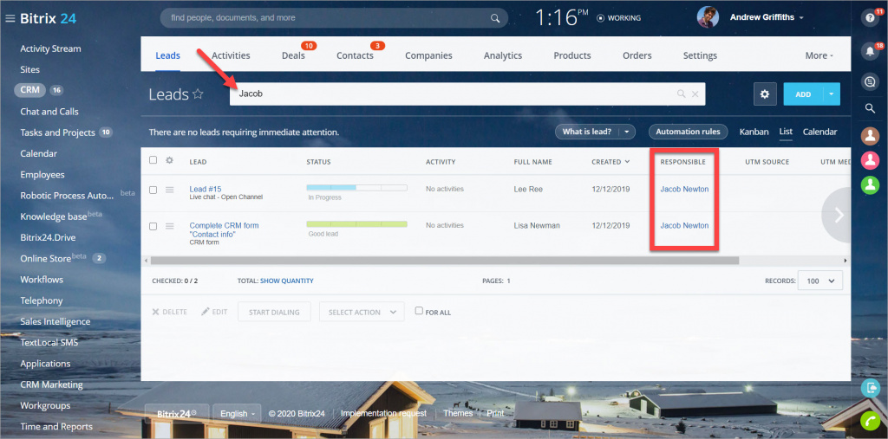Click magnifier icon inside Leads filter field

click(682, 94)
